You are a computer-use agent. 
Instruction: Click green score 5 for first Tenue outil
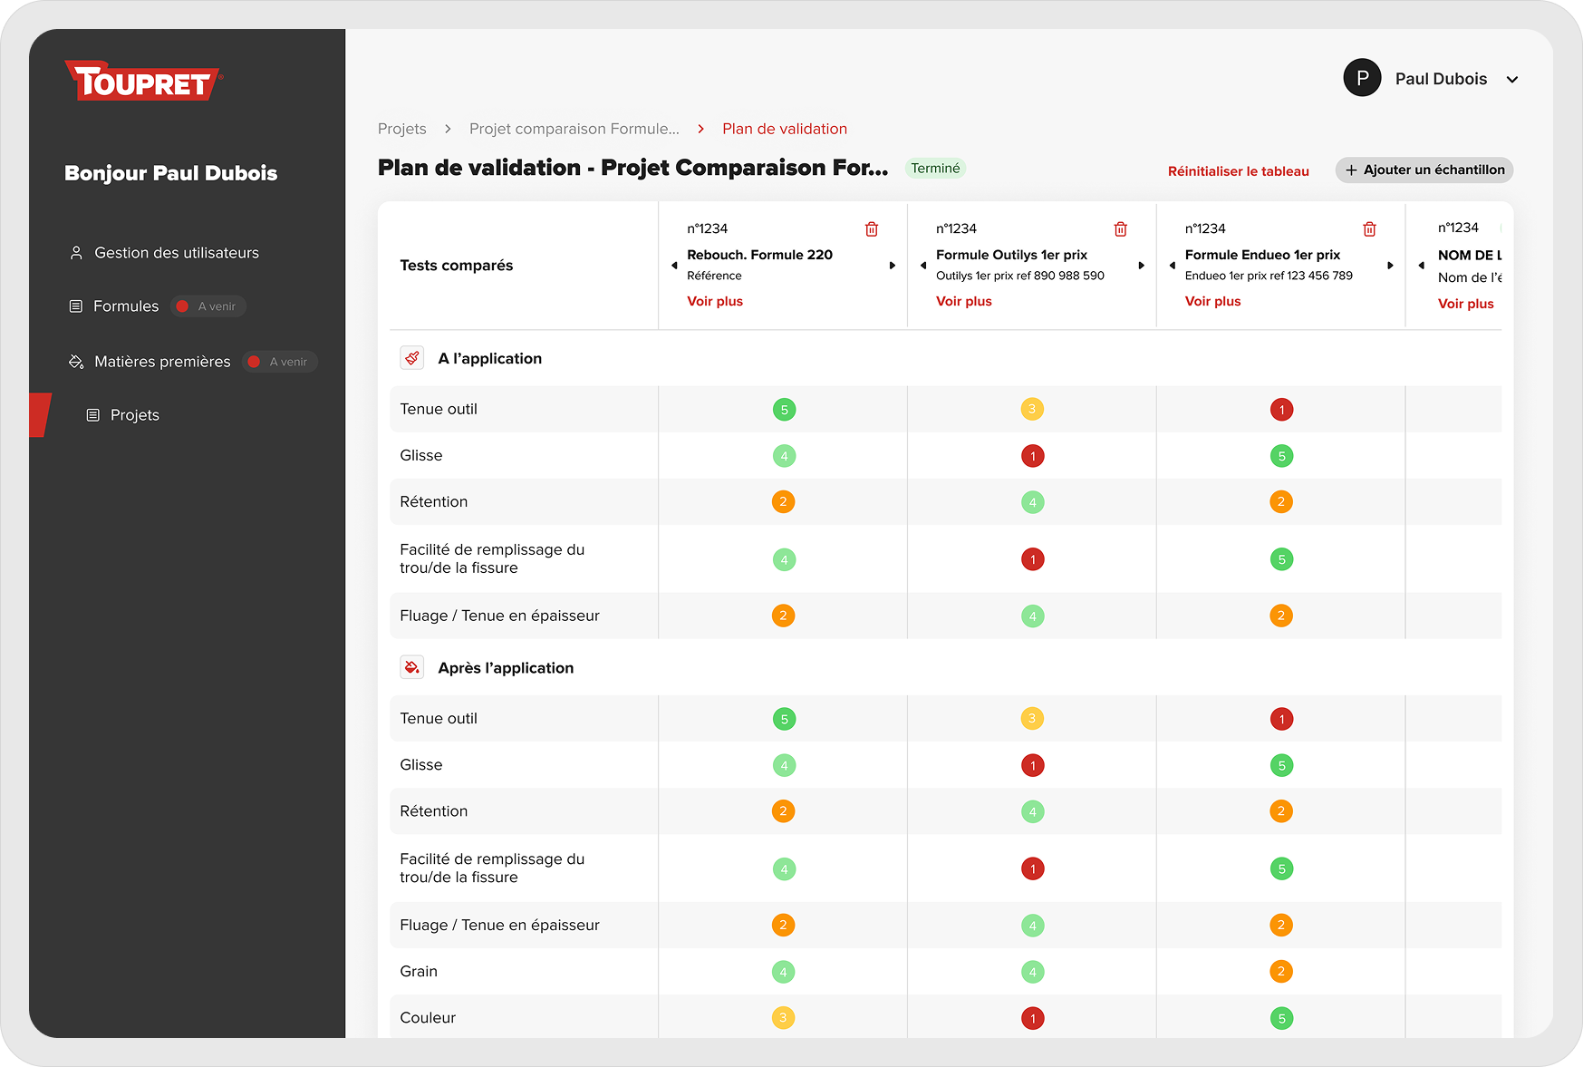(x=784, y=410)
